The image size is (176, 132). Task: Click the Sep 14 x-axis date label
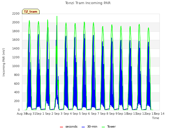(x=159, y=114)
